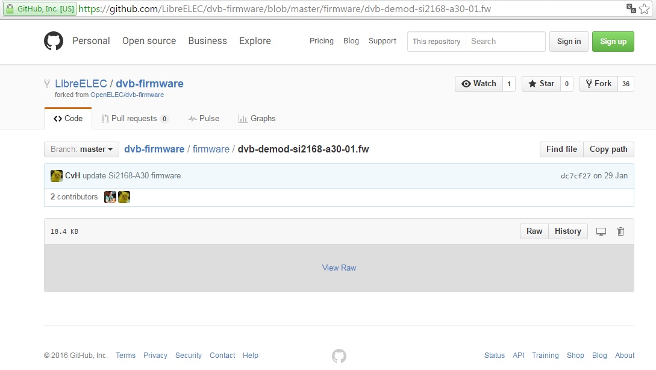Click CvH avatar in commit row
Image resolution: width=656 pixels, height=370 pixels.
(57, 176)
